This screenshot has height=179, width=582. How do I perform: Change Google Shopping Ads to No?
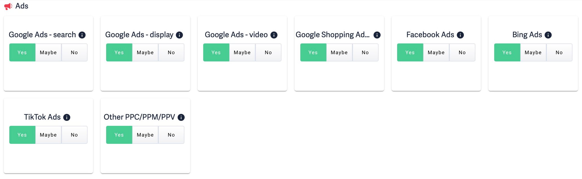coord(365,52)
